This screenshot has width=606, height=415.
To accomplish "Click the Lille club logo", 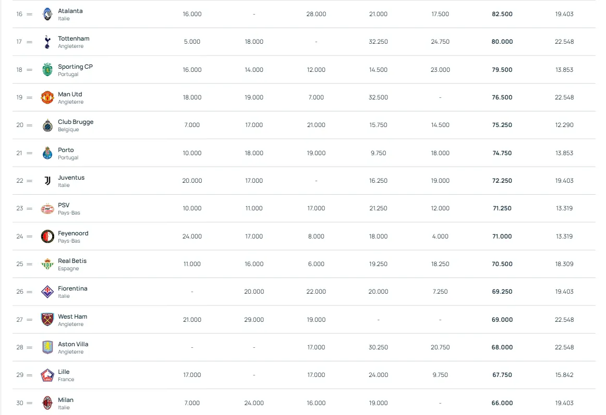I will pos(47,375).
